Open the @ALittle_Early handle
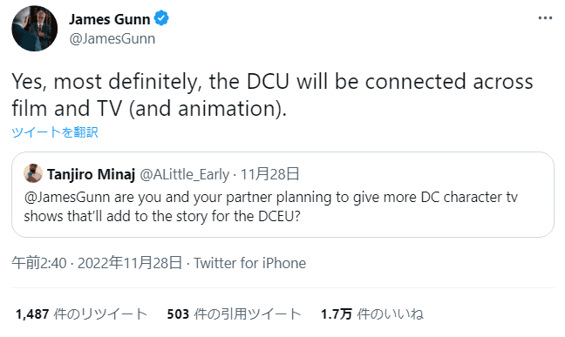Screen dimensions: 565x337 [184, 175]
